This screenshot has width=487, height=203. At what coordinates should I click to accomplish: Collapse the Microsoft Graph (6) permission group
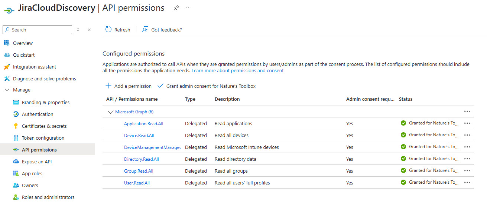110,112
